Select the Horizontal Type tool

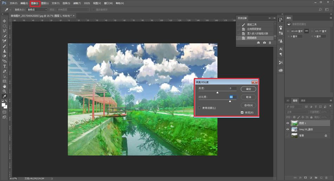5,66
